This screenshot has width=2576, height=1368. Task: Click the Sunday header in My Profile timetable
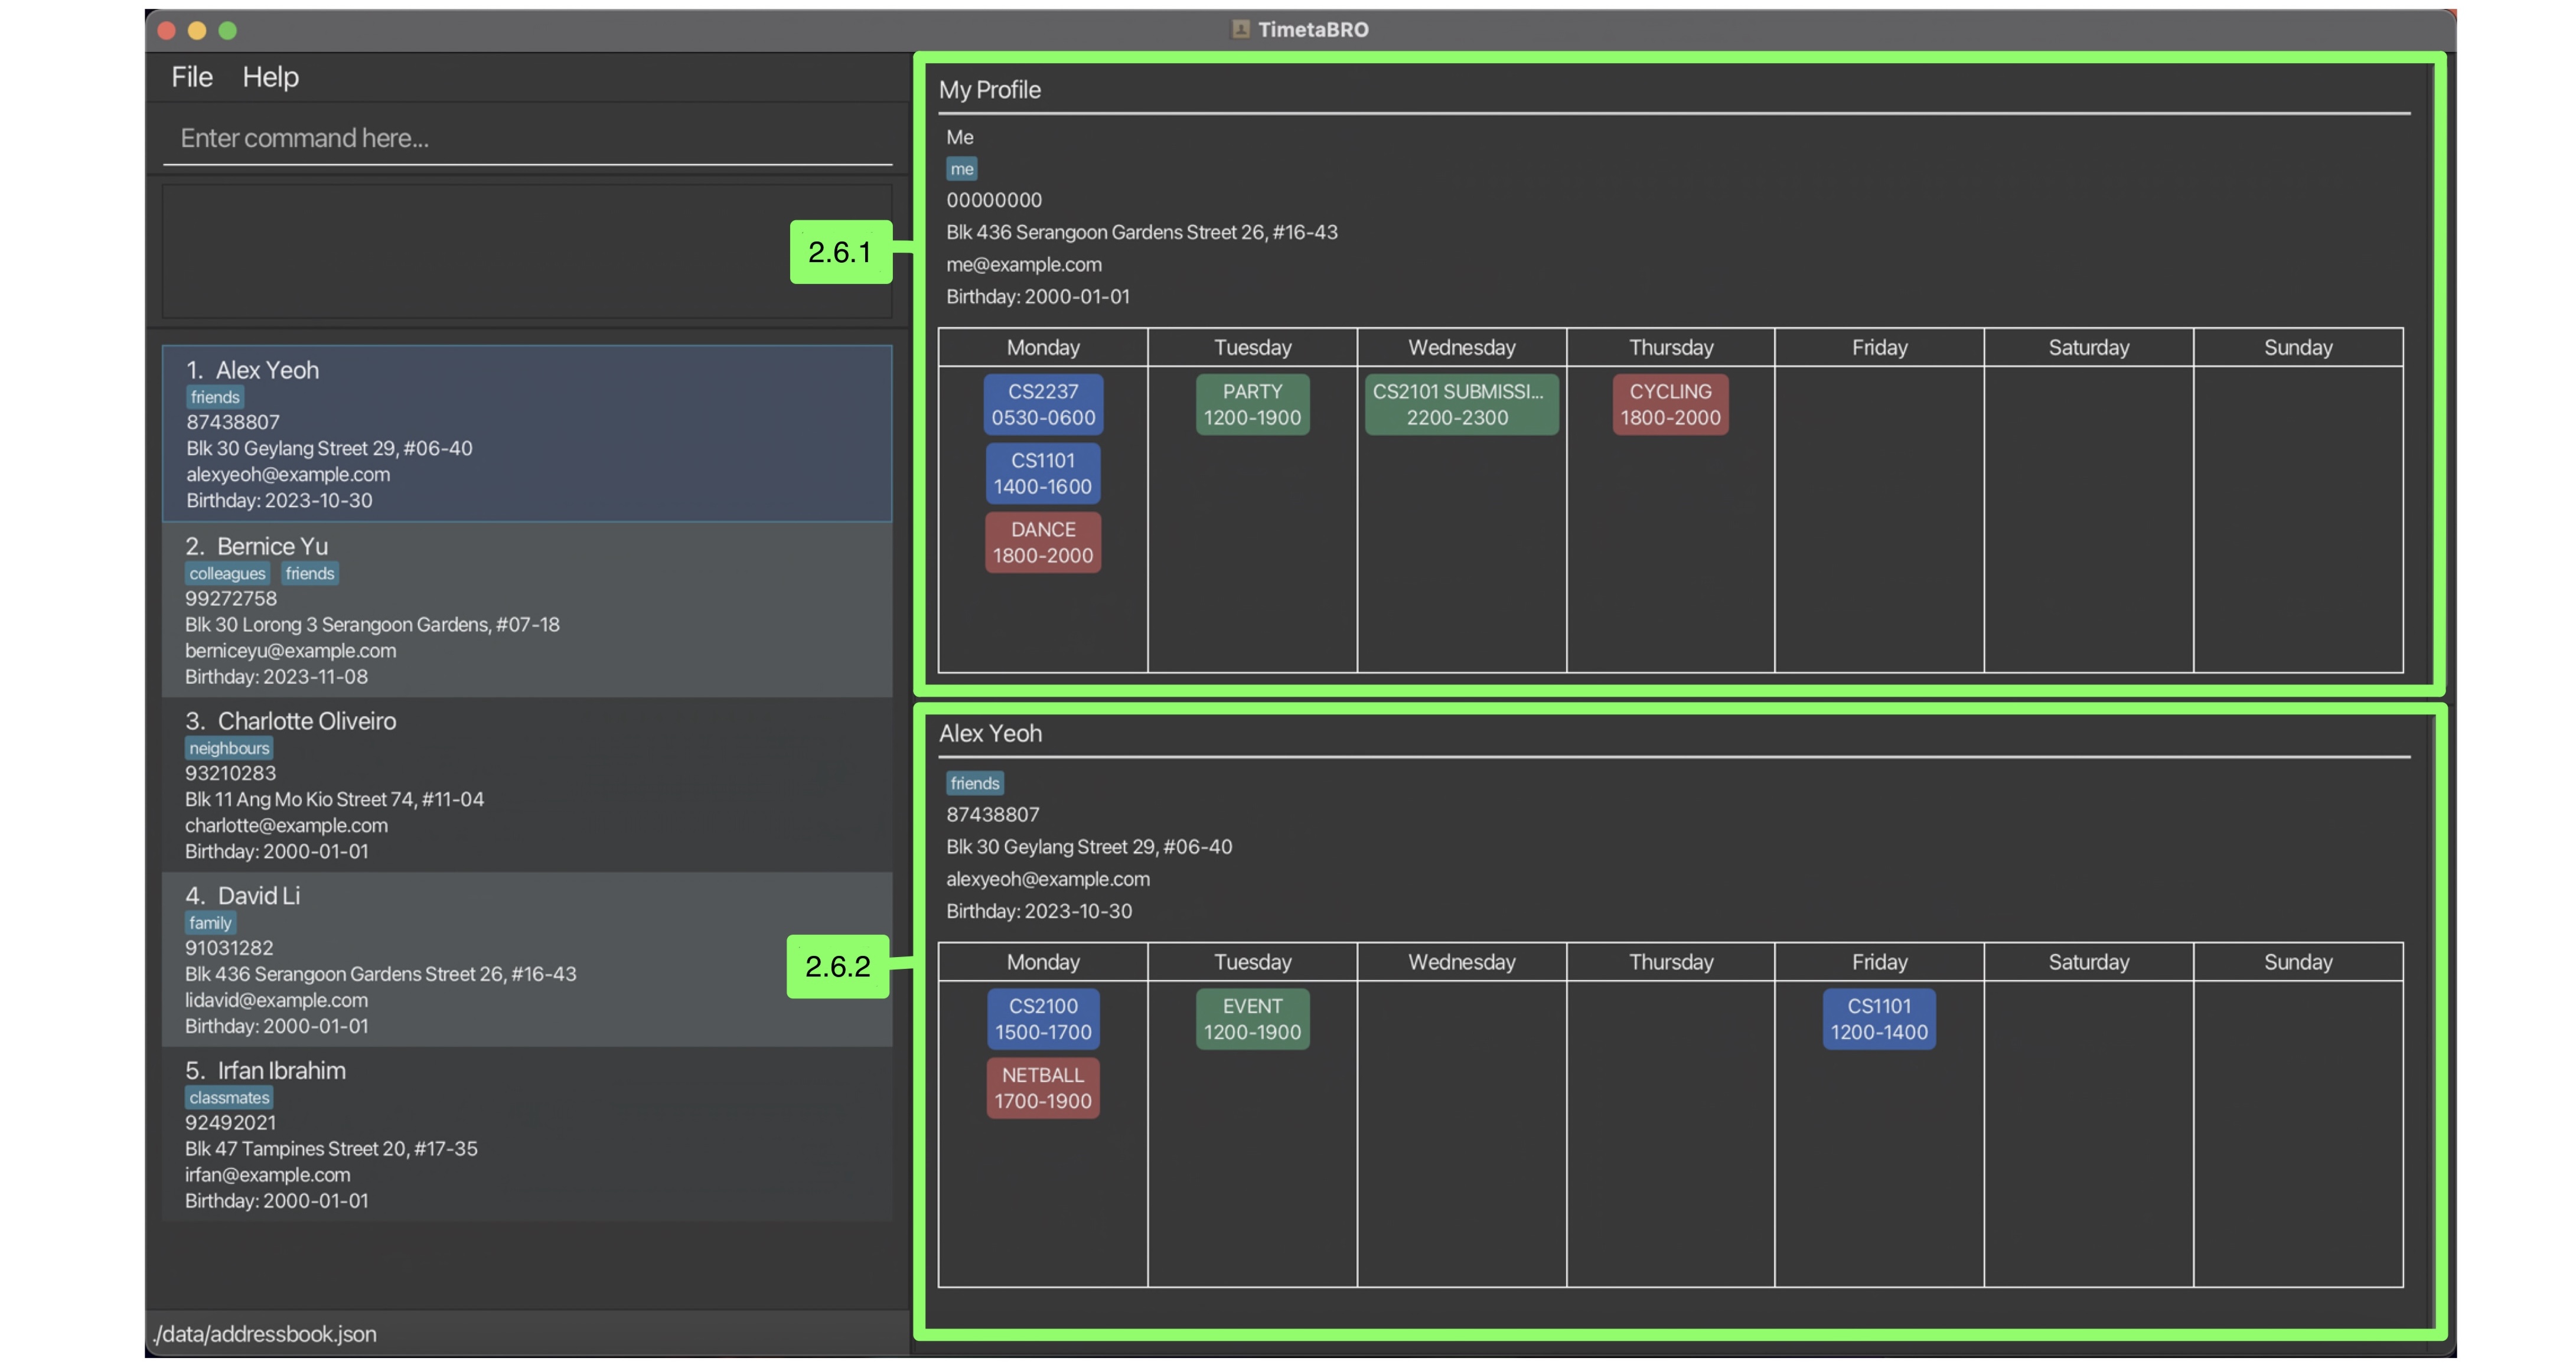(2298, 348)
